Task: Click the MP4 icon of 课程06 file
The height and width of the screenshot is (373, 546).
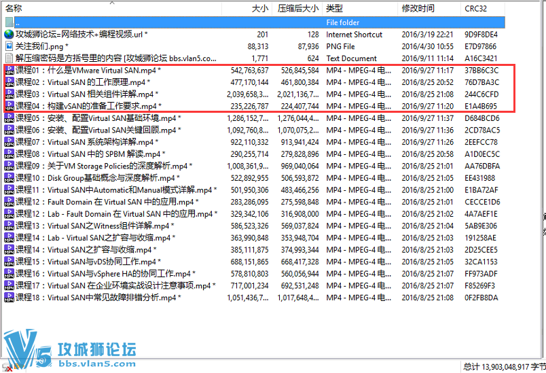Action: point(9,130)
